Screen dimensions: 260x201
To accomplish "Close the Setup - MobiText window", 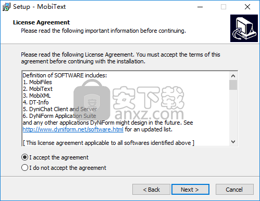I will (x=247, y=7).
